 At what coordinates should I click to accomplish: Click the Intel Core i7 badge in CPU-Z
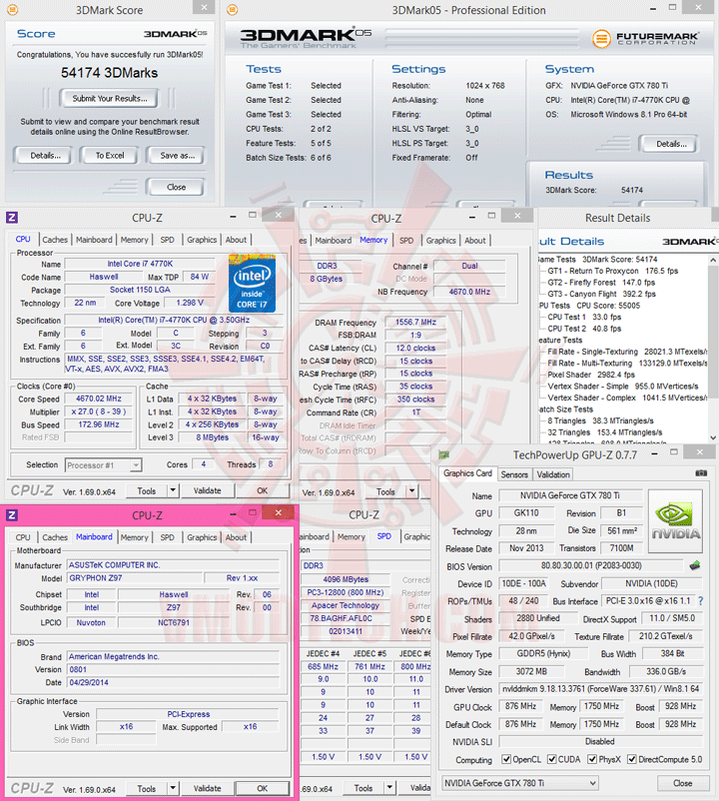click(x=252, y=284)
